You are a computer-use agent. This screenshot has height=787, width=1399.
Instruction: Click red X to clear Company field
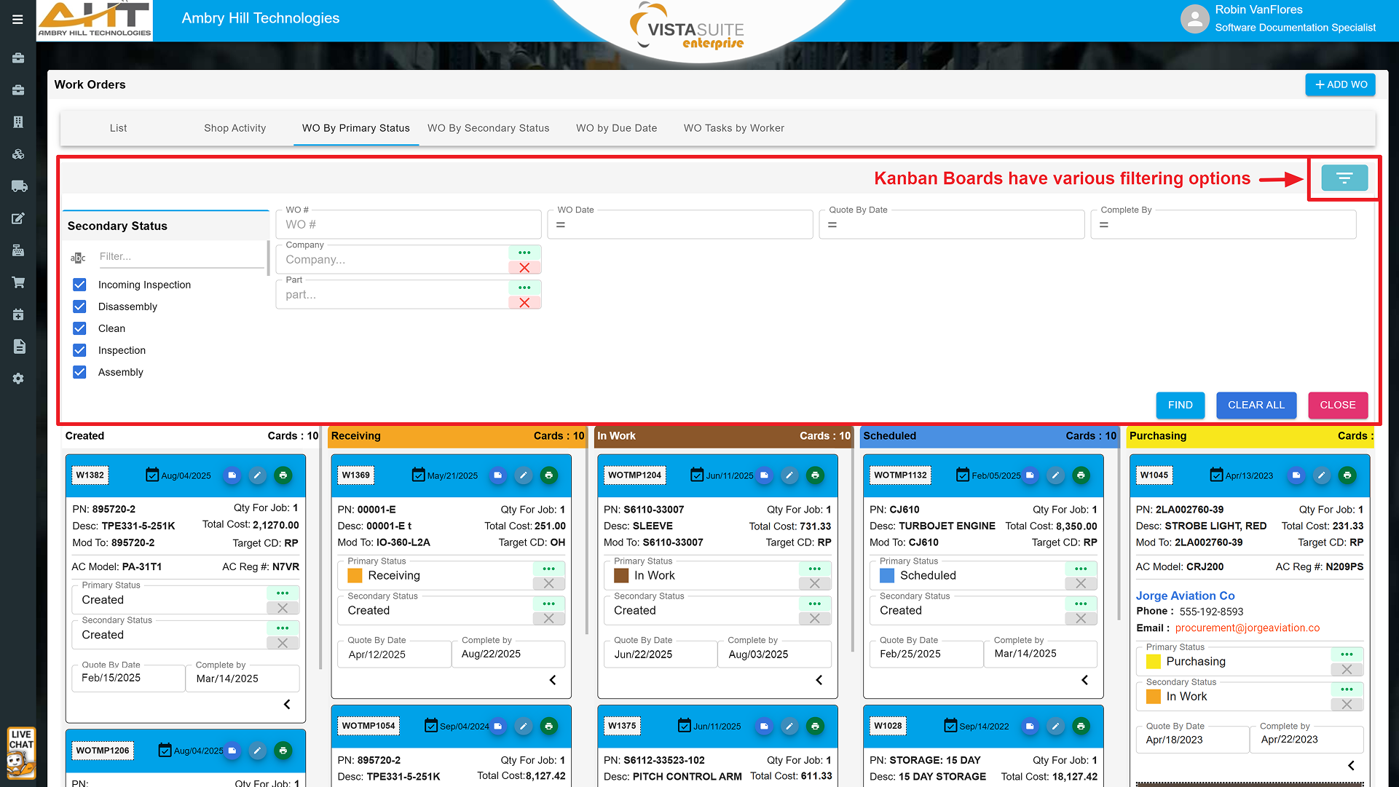[524, 268]
